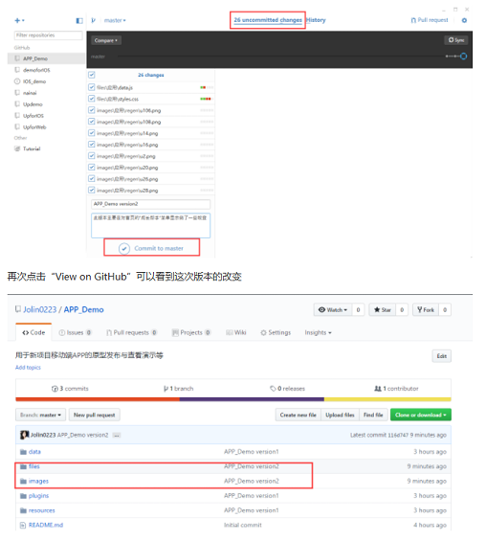Uncheck the u16.png file checkbox
Screen dimensions: 486x541
tap(91, 145)
